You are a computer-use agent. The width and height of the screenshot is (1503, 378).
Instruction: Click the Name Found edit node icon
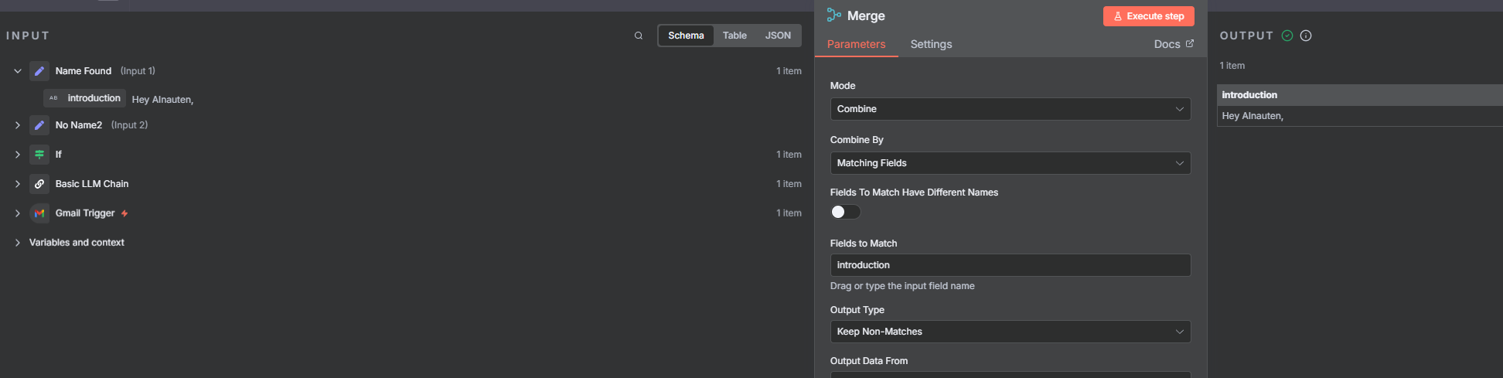click(39, 71)
